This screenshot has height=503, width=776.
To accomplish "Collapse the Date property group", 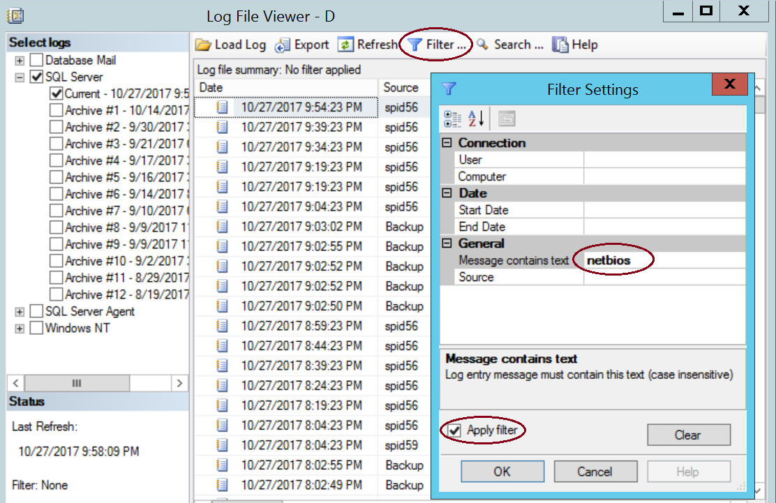I will [x=447, y=193].
